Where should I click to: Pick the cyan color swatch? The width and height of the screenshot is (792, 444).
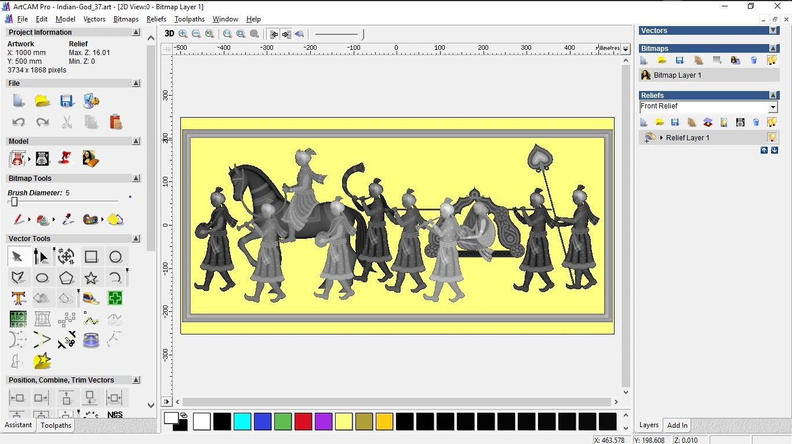242,421
